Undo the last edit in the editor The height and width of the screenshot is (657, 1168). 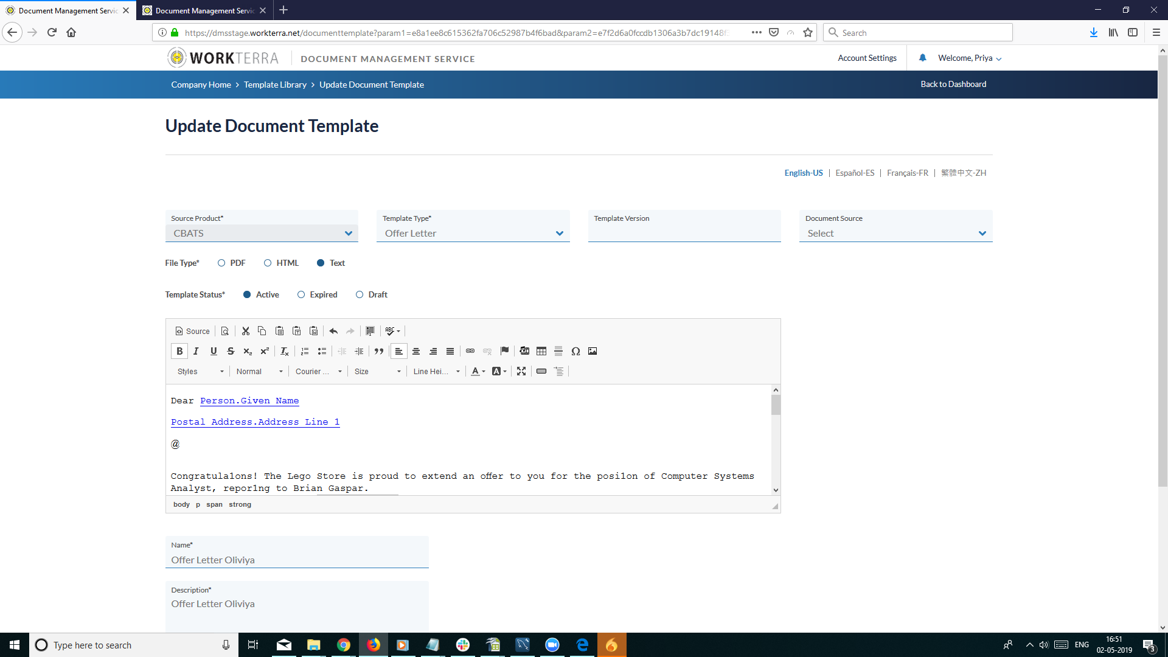pyautogui.click(x=333, y=331)
